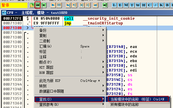Viewport: 173px width, 108px height.
Task: Click the ds segment register text
Action: 130,84
